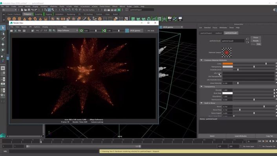Switch to the FX Caching shelf tab
Screen dimensions: 277x156
pyautogui.click(x=88, y=14)
